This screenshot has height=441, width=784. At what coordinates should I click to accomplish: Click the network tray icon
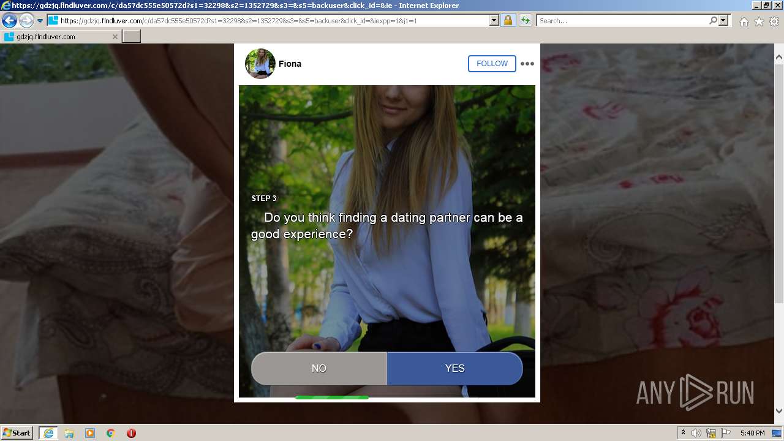[x=711, y=433]
